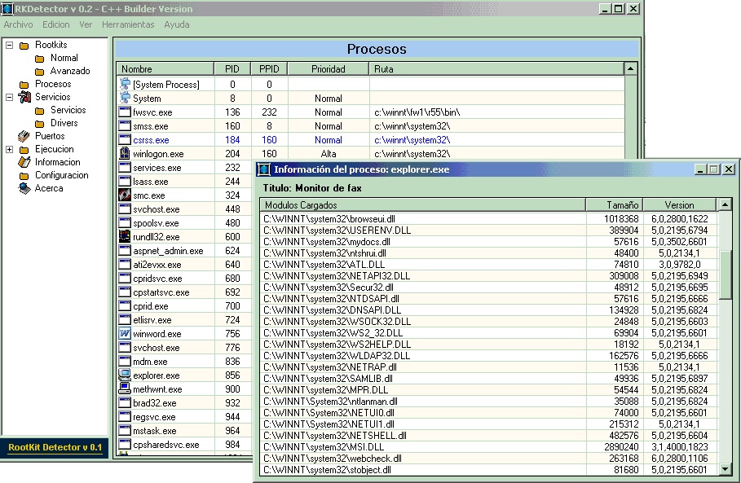Image resolution: width=741 pixels, height=483 pixels.
Task: Select the Puertos icon in sidebar
Action: (24, 136)
